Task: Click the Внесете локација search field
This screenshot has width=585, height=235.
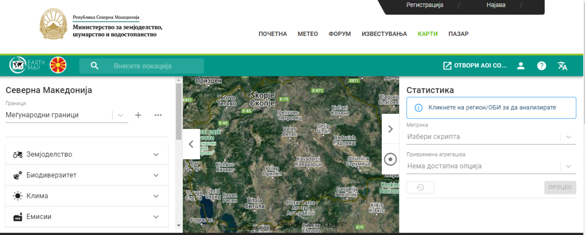Action: point(142,66)
